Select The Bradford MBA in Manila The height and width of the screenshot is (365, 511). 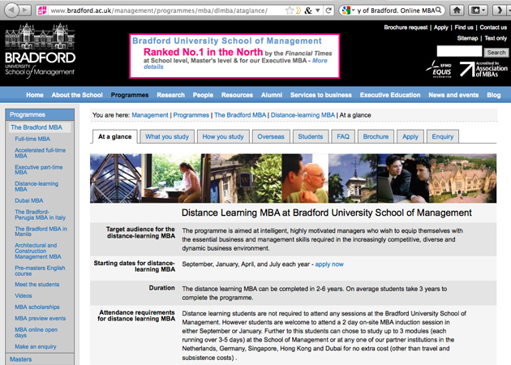pos(41,231)
